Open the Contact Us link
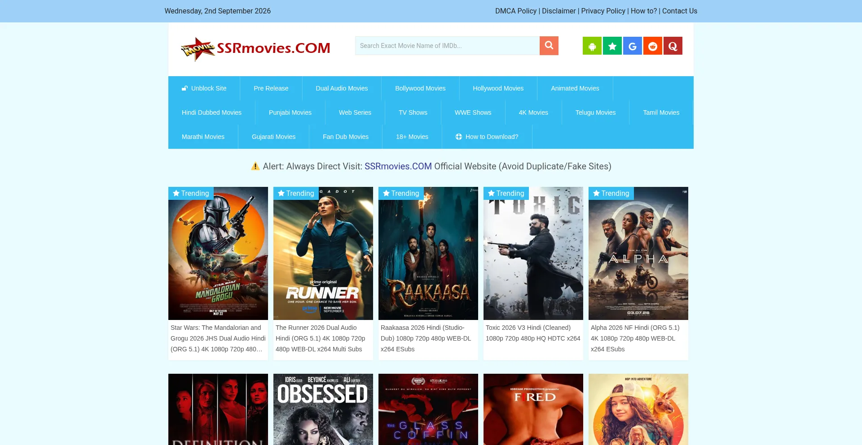 680,11
